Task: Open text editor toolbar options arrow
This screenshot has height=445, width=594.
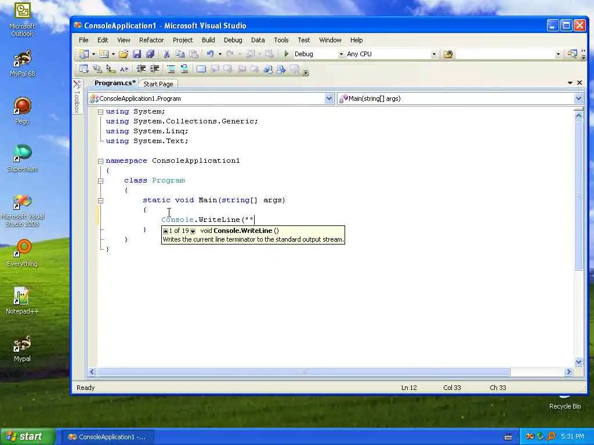Action: pyautogui.click(x=306, y=72)
